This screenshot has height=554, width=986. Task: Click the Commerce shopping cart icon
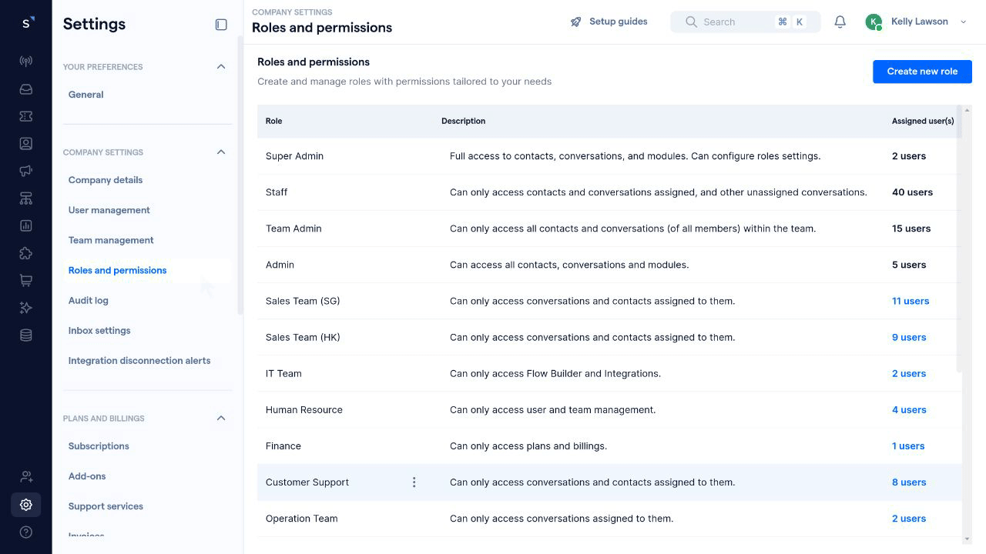(25, 280)
